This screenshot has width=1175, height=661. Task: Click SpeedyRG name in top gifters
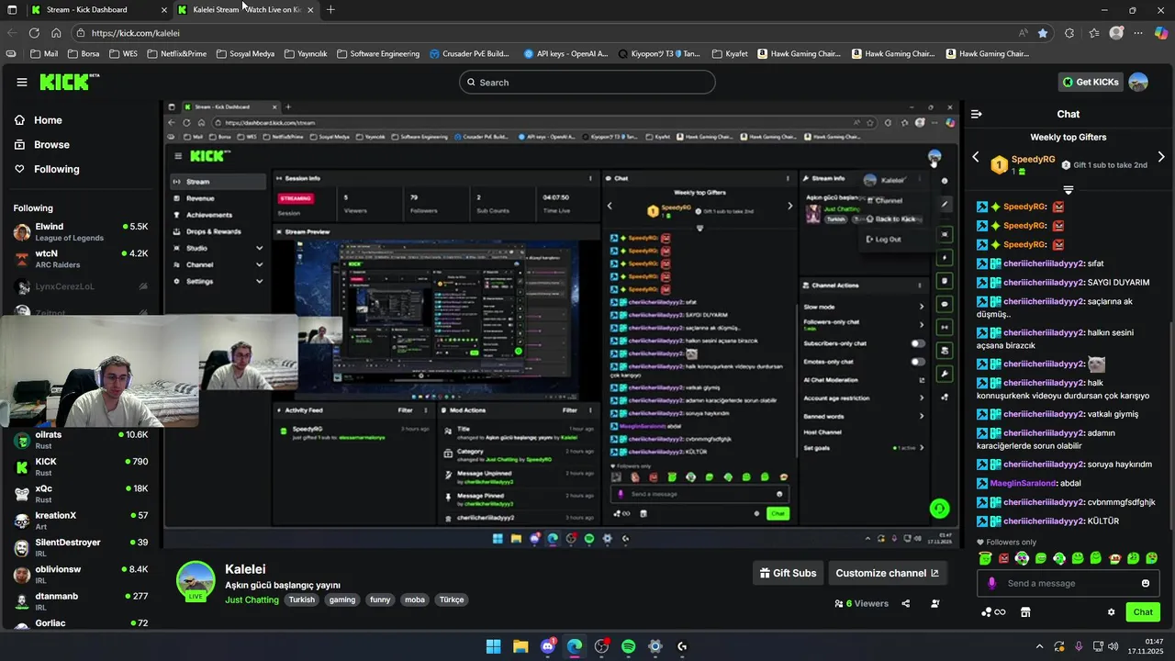coord(1033,159)
